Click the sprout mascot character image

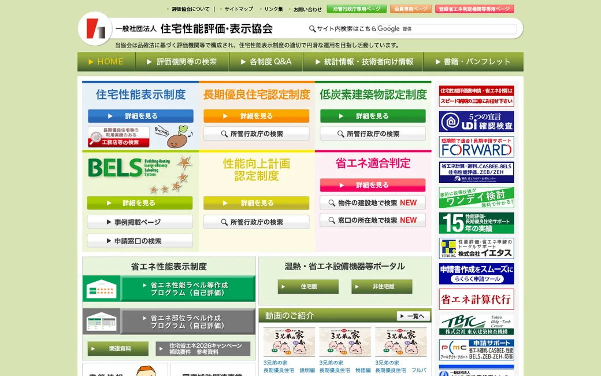coord(178,137)
